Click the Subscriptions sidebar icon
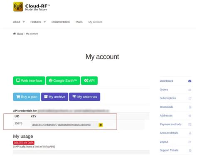This screenshot has width=197, height=156. 190,98
